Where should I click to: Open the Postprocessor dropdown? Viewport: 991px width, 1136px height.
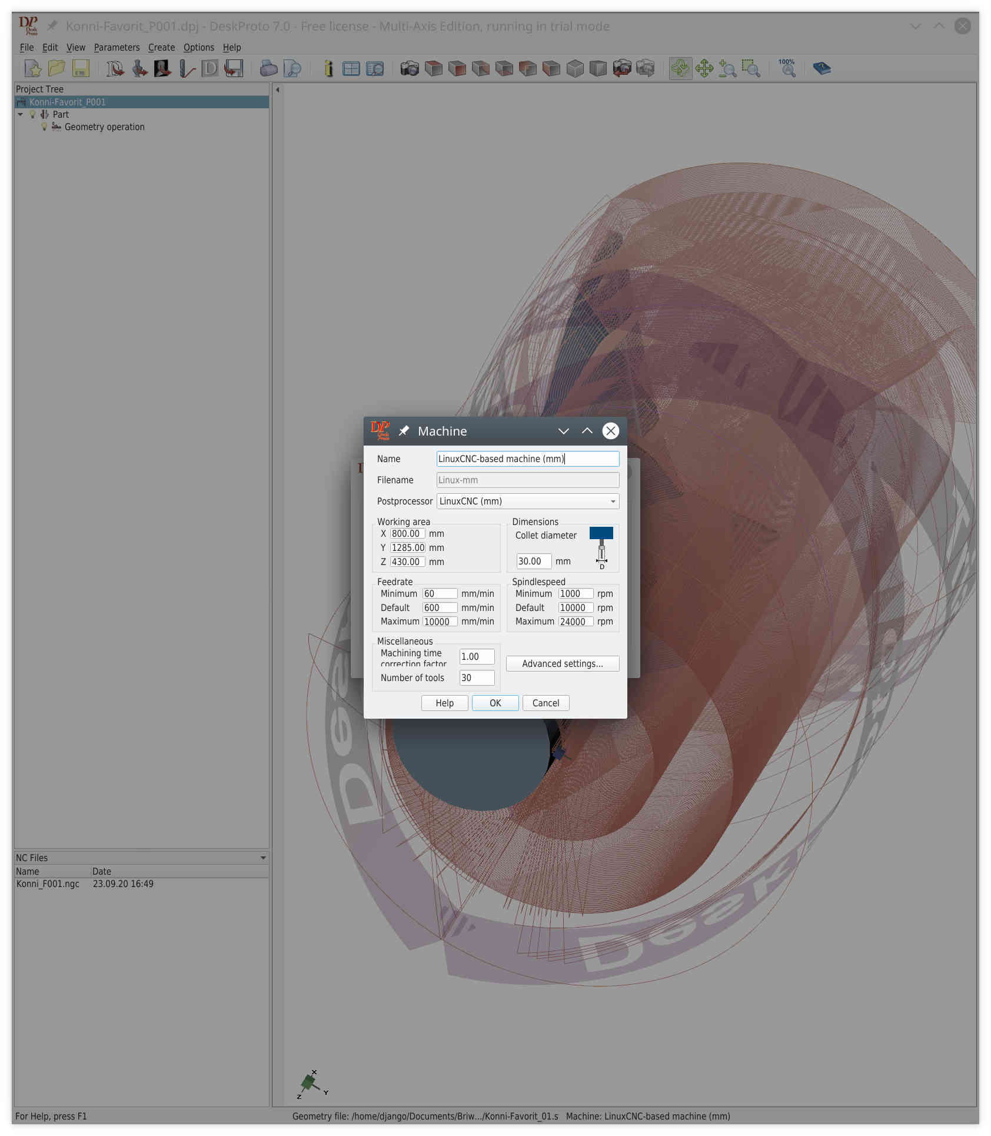[x=527, y=501]
